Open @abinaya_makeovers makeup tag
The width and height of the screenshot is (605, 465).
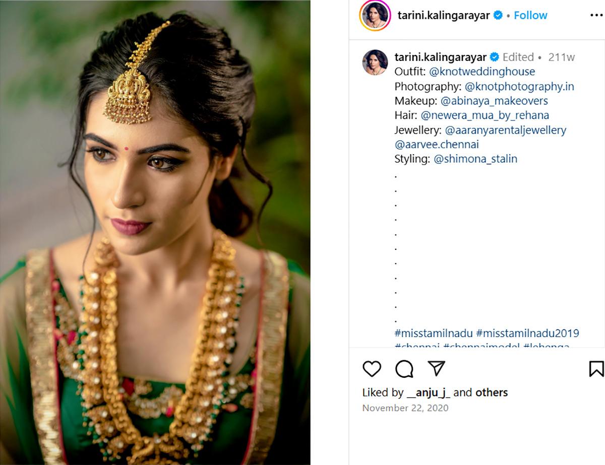click(494, 101)
